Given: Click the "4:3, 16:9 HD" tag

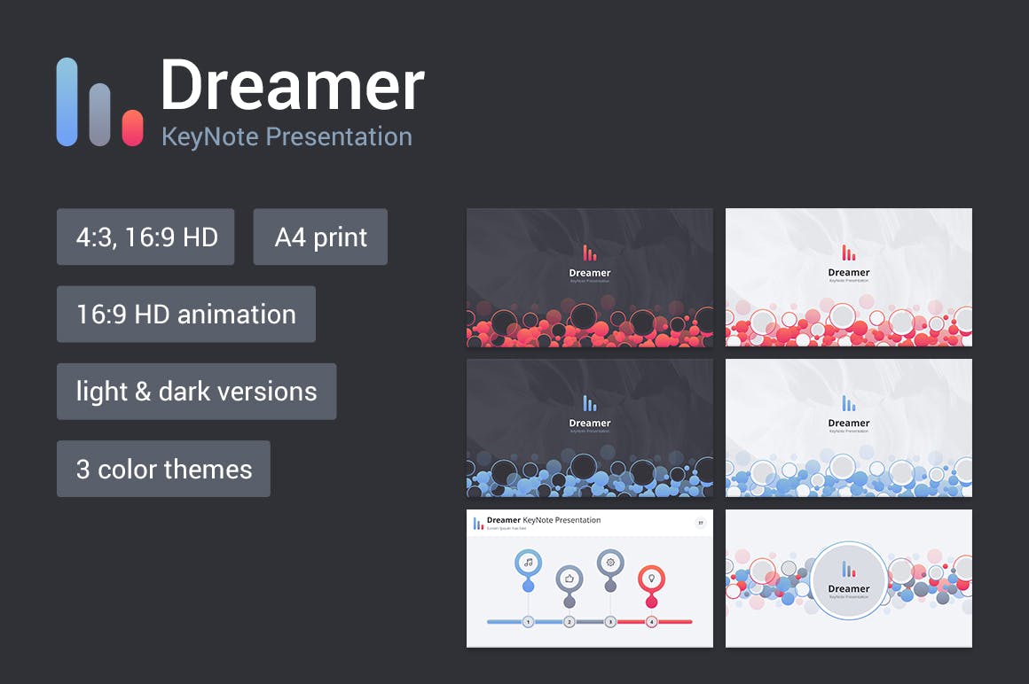Looking at the screenshot, I should (x=145, y=237).
